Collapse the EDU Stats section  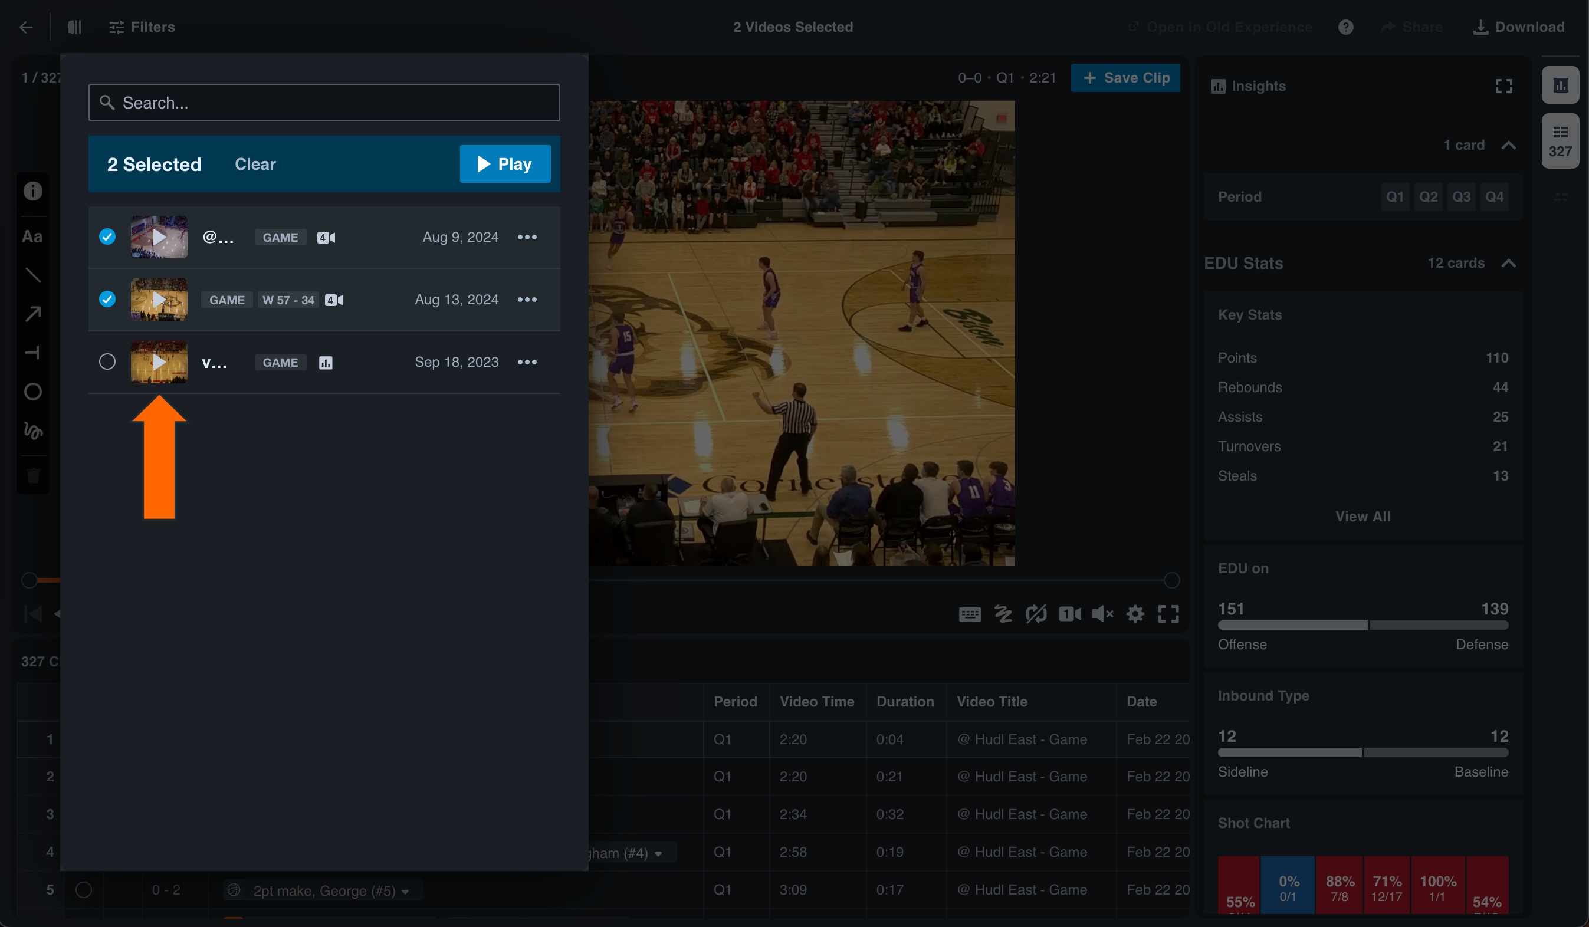coord(1509,263)
